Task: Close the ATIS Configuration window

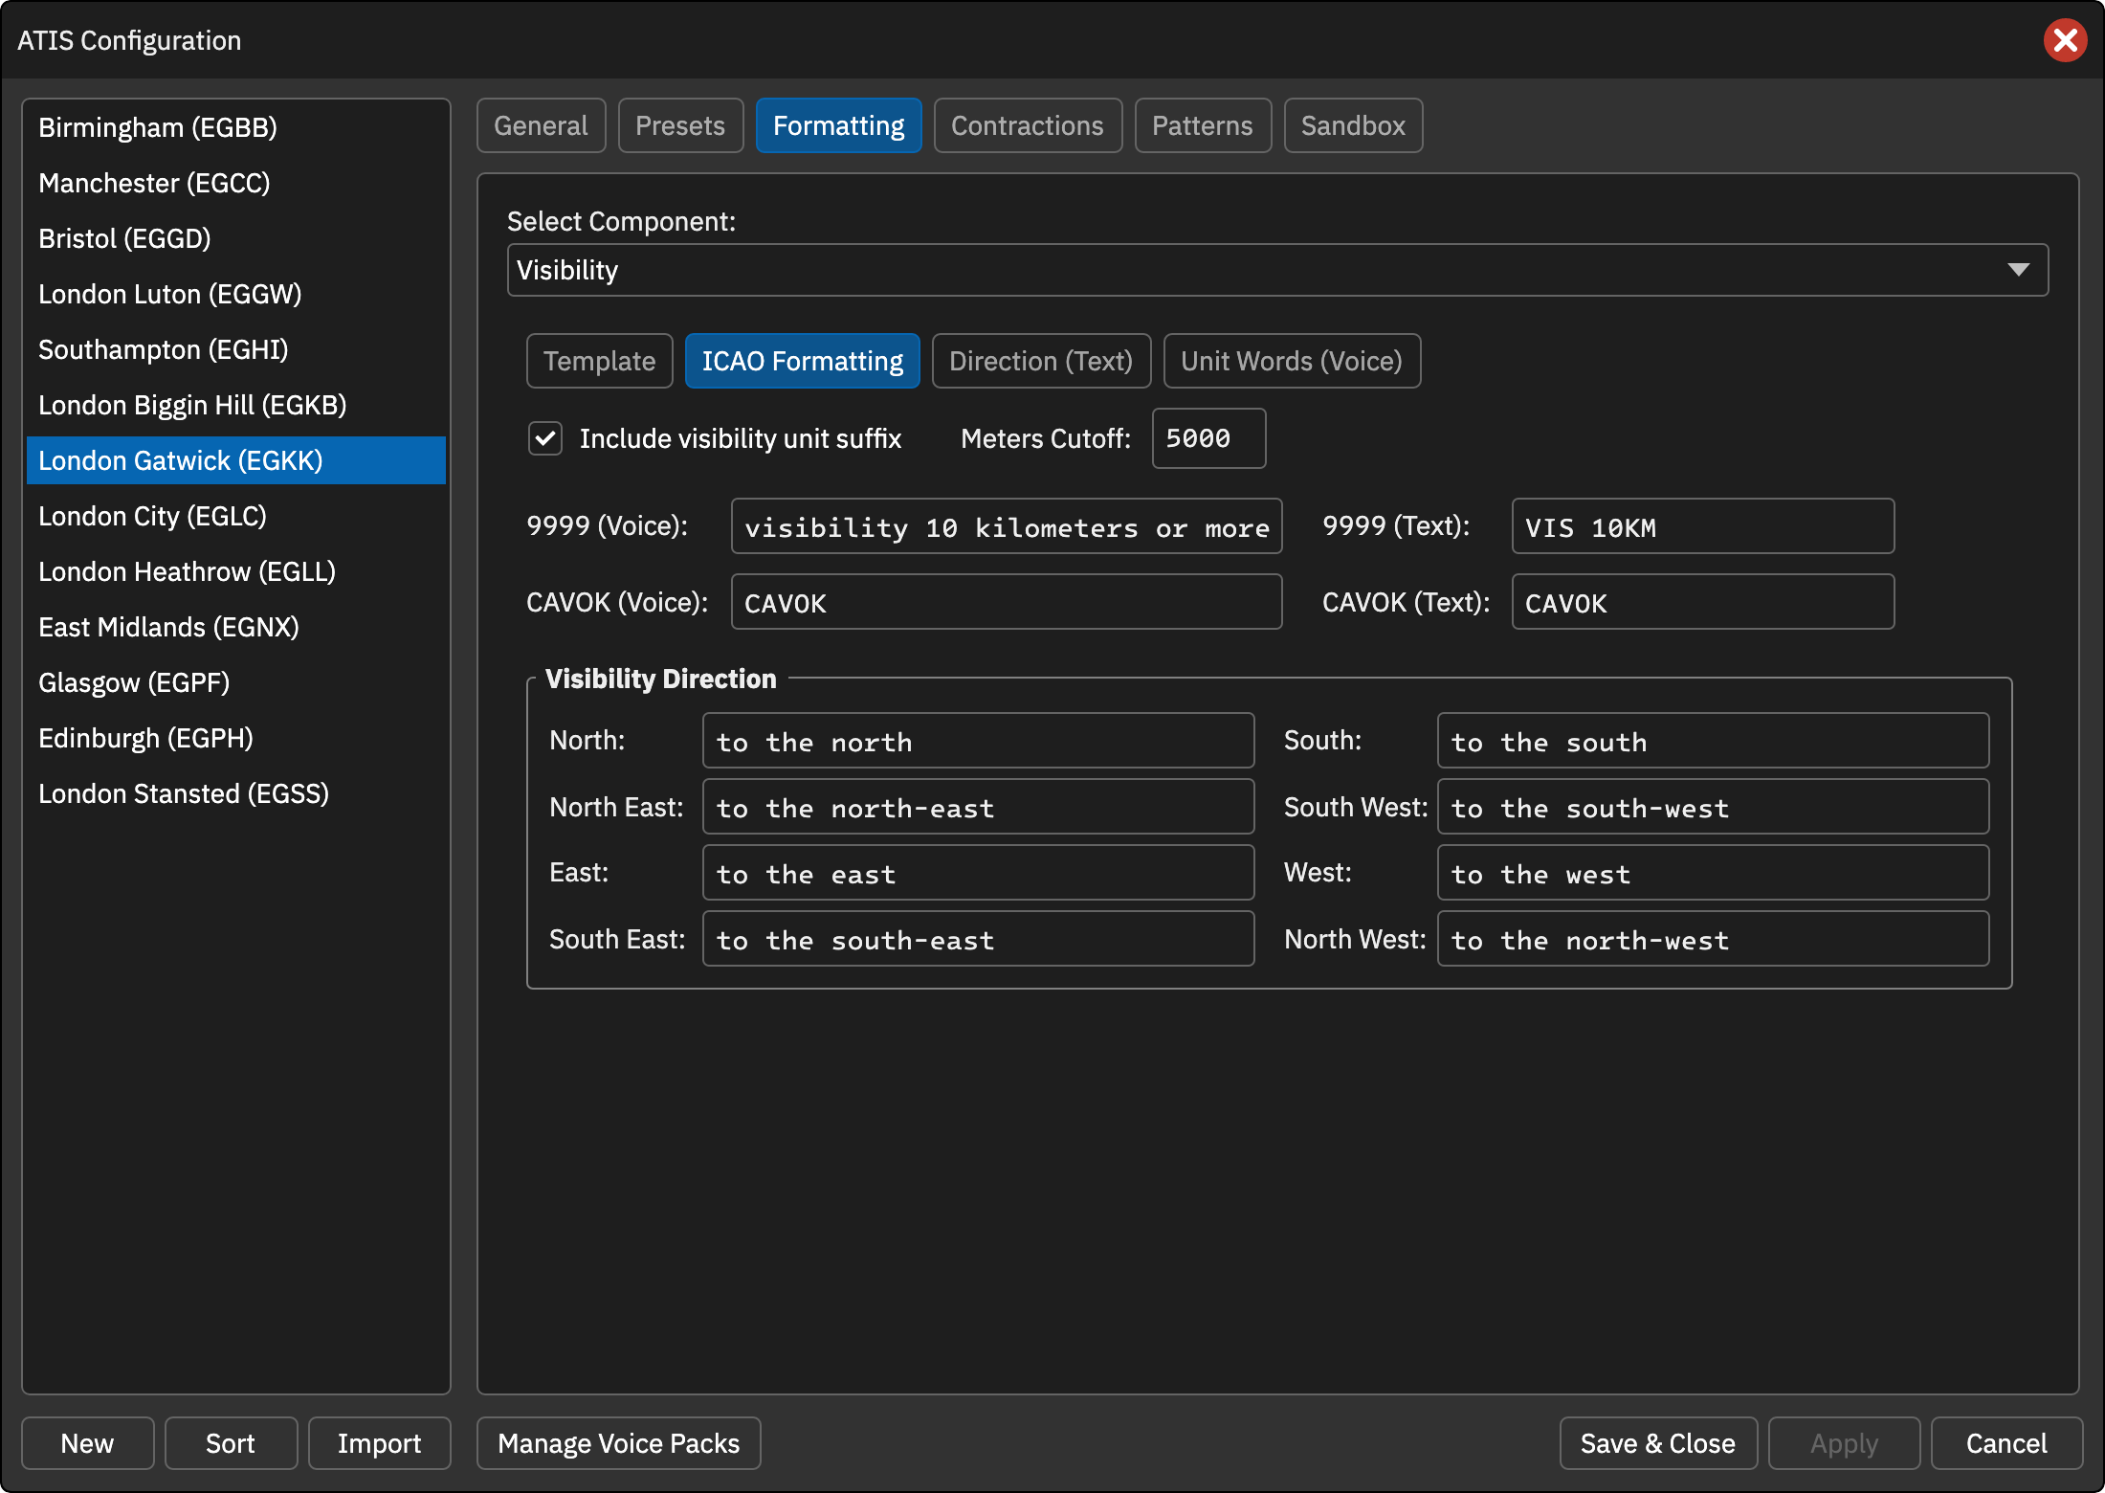Action: point(2065,40)
